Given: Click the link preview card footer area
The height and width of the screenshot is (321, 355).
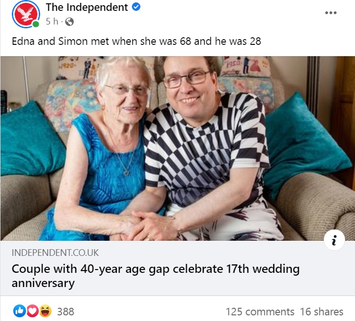Looking at the screenshot, I should pyautogui.click(x=178, y=268).
